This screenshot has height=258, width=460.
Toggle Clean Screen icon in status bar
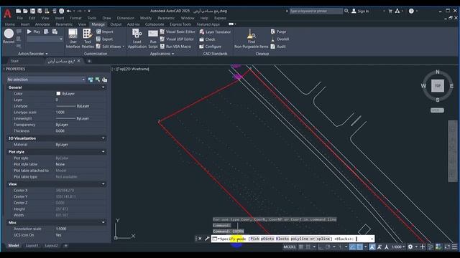click(447, 247)
